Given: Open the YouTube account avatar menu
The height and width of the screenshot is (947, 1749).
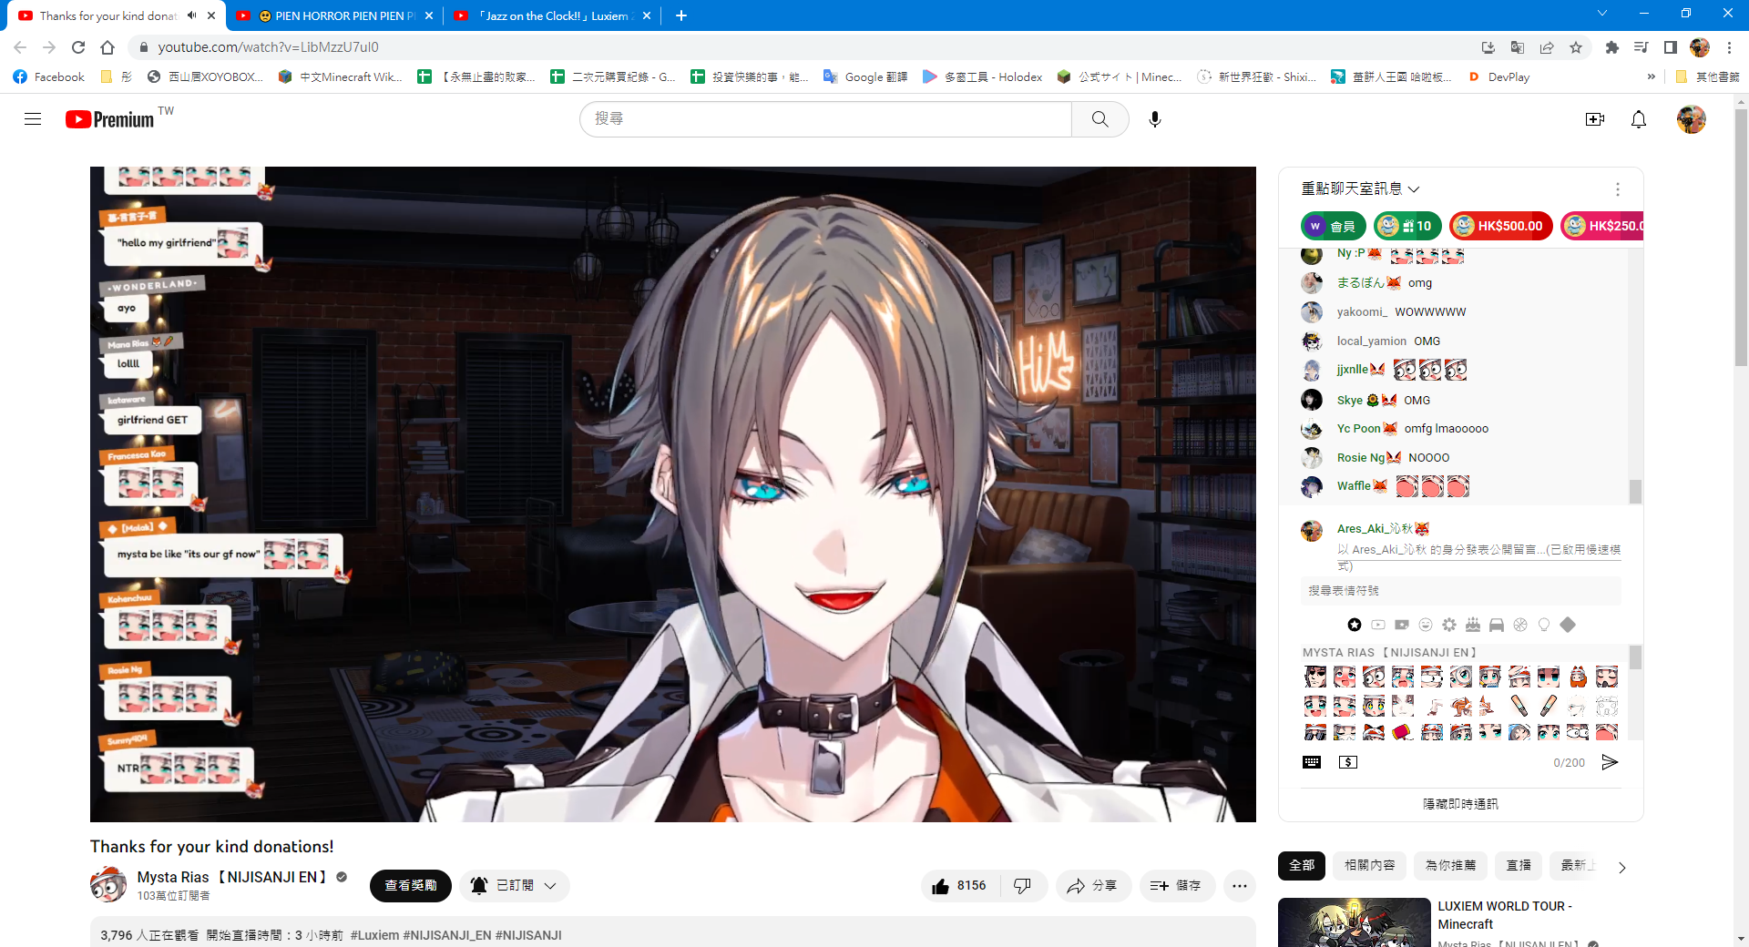Looking at the screenshot, I should pos(1691,119).
